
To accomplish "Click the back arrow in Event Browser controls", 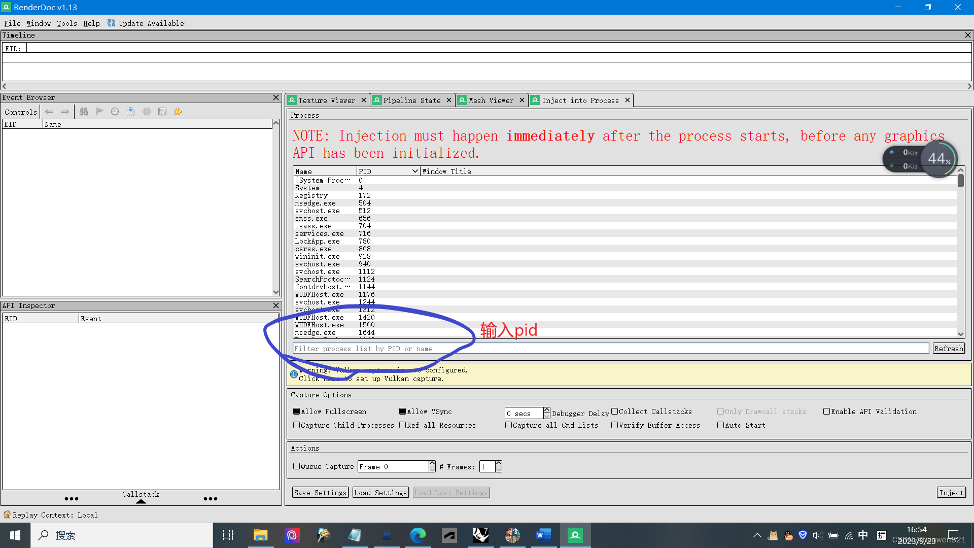I will [49, 112].
